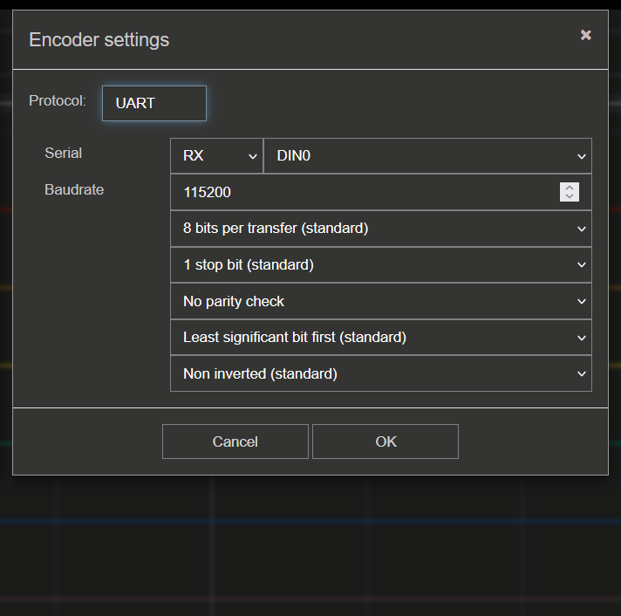Confirm settings with the OK button

[x=386, y=441]
